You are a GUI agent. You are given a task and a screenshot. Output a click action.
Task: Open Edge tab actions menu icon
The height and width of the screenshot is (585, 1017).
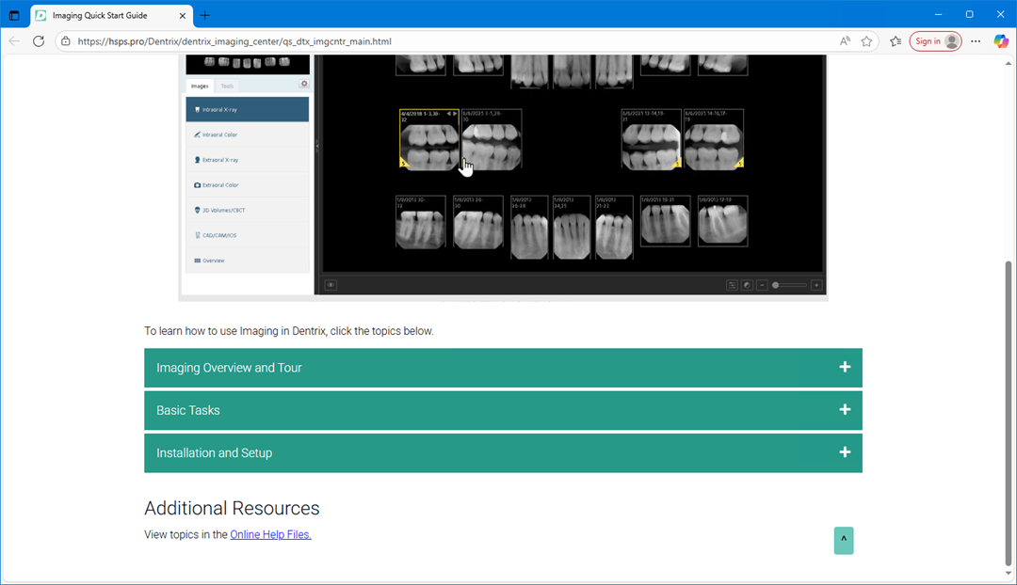point(14,15)
